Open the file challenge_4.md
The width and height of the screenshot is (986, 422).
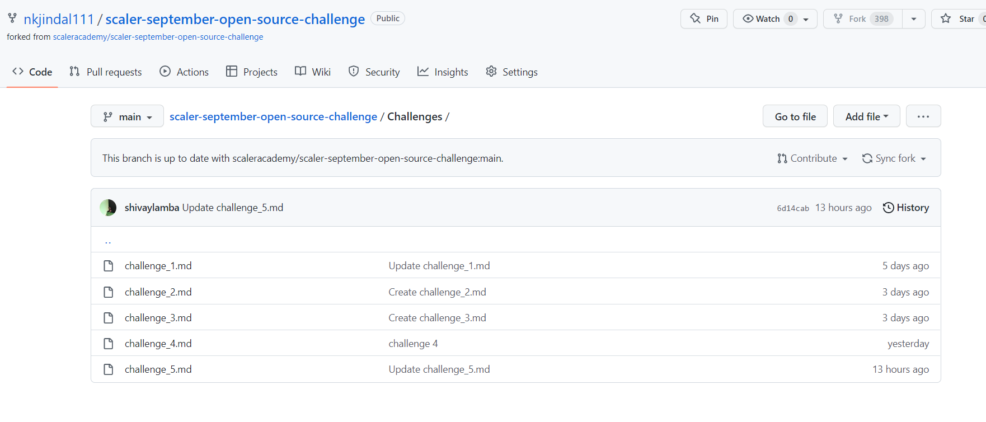158,344
